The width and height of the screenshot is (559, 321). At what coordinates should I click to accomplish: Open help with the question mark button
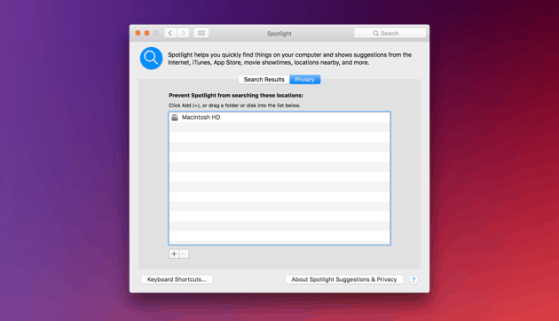pos(413,279)
